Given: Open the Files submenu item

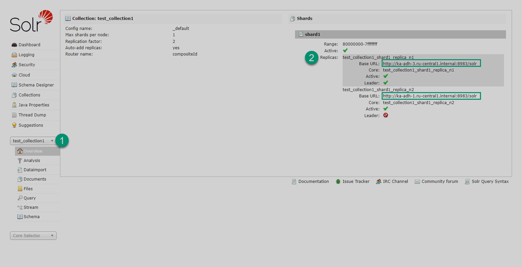Looking at the screenshot, I should coord(38,189).
